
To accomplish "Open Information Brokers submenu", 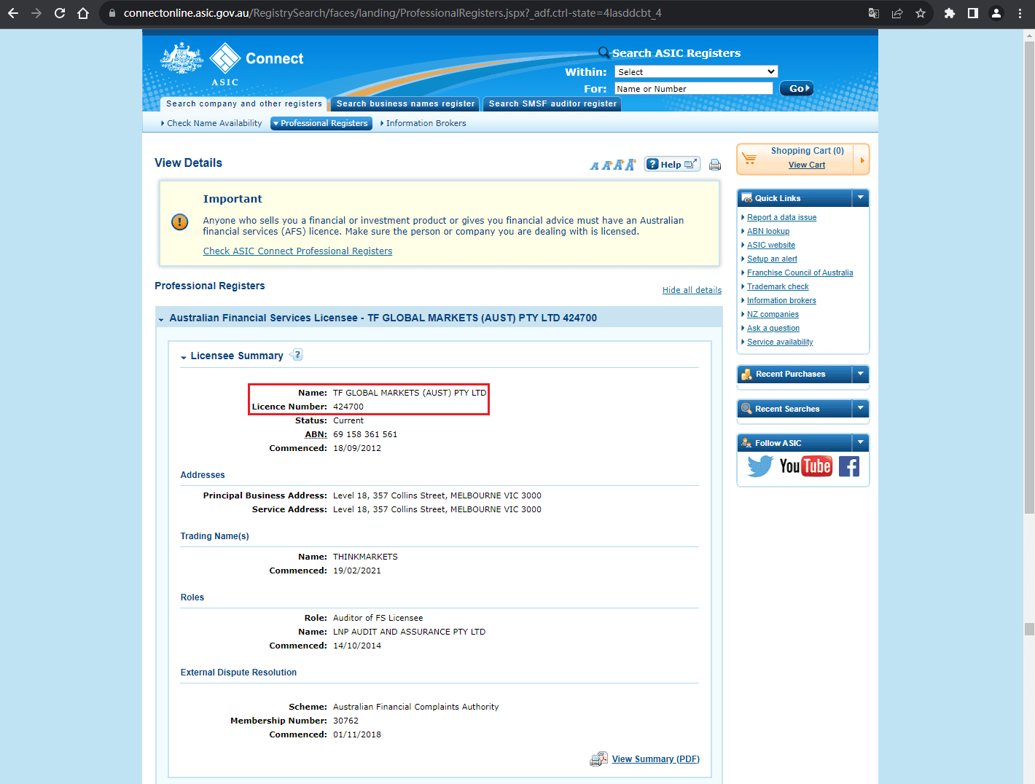I will pos(423,123).
